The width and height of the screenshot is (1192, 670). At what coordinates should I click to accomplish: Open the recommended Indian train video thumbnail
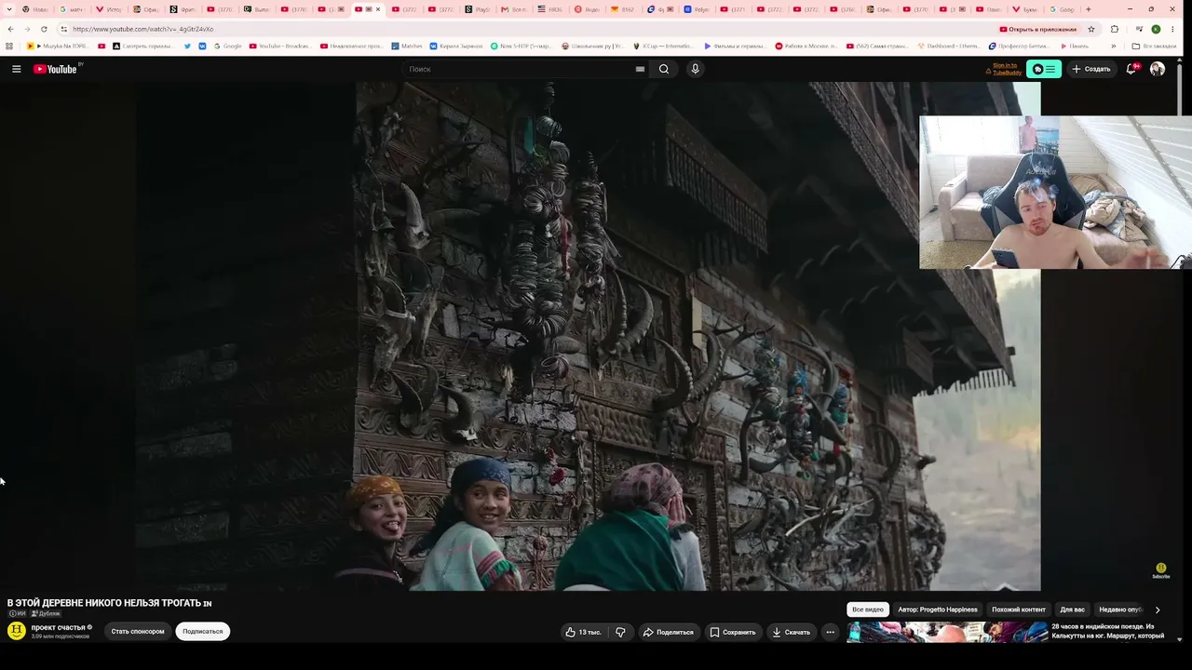(947, 633)
